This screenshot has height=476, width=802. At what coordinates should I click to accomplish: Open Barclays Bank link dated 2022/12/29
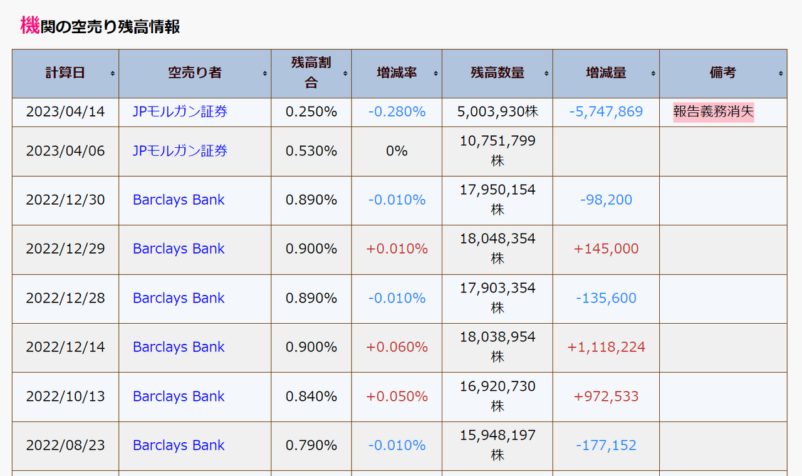point(179,249)
